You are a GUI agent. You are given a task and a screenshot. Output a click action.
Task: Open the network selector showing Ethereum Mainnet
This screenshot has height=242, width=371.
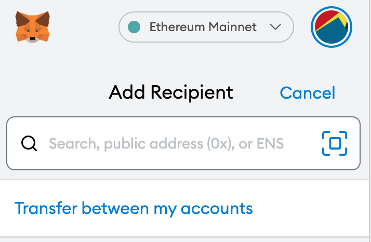(206, 27)
